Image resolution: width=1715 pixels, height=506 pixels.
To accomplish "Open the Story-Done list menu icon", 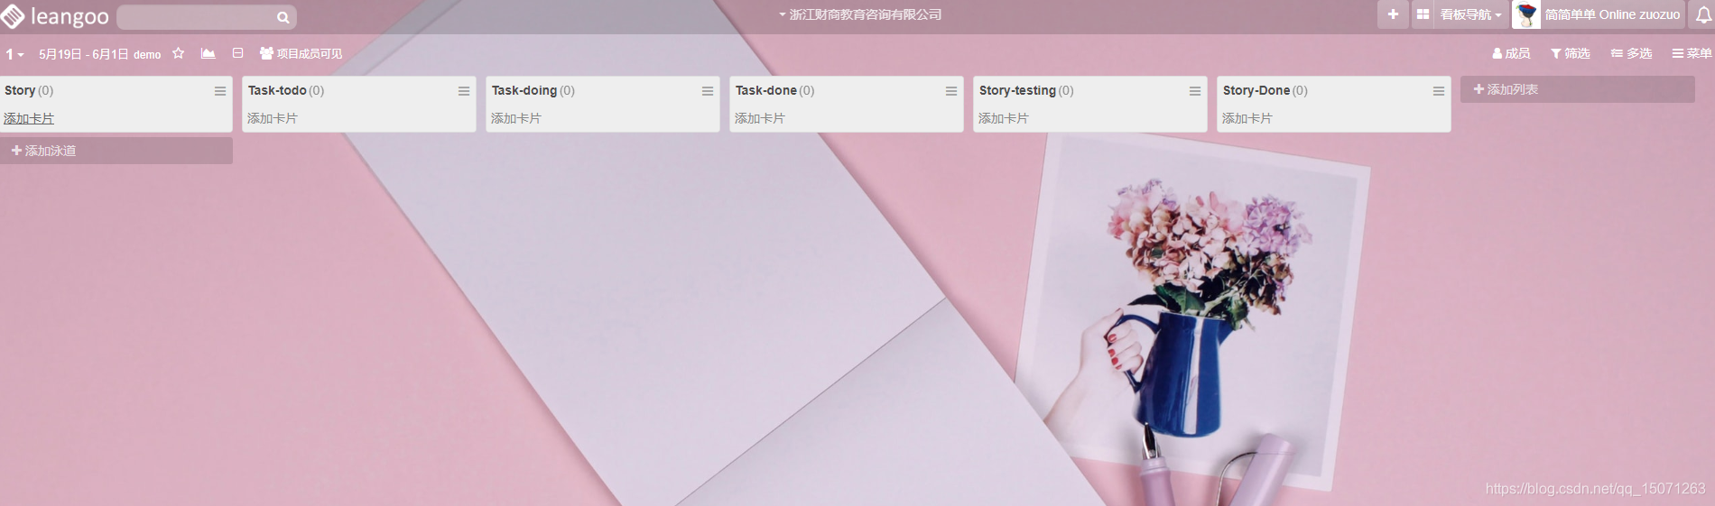I will coord(1439,91).
